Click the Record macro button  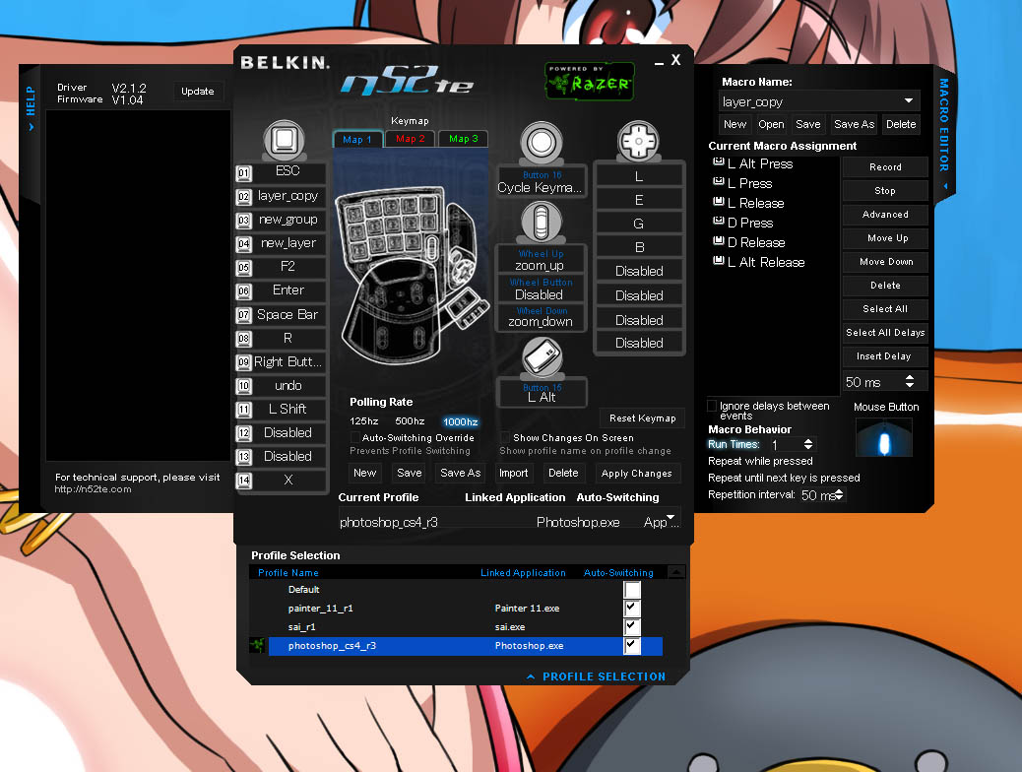[x=885, y=167]
